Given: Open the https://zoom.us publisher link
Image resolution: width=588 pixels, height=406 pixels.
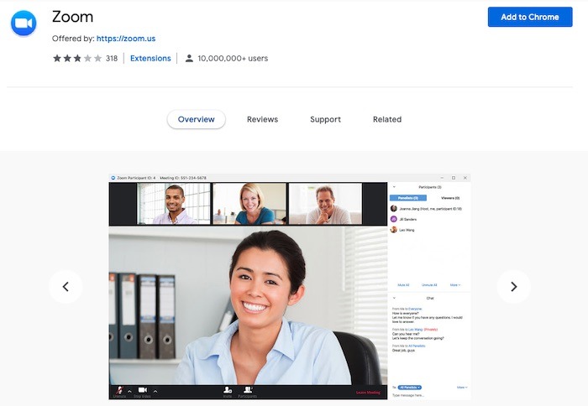Looking at the screenshot, I should [x=126, y=39].
